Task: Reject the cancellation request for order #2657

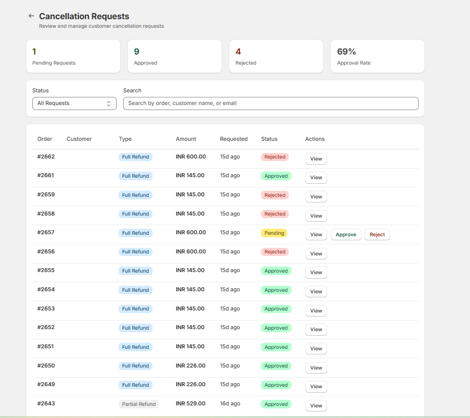Action: [x=377, y=234]
